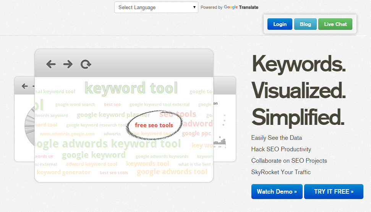Click back arrow in the rear browser window
The height and width of the screenshot is (212, 371).
tap(24, 86)
